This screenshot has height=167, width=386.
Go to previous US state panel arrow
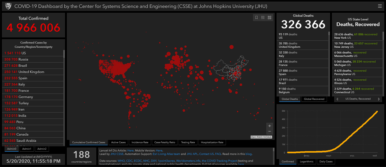pos(337,99)
